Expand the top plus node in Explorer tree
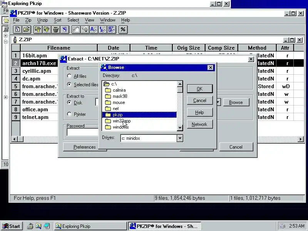Screen dimensions: 308x231 tap(5, 35)
